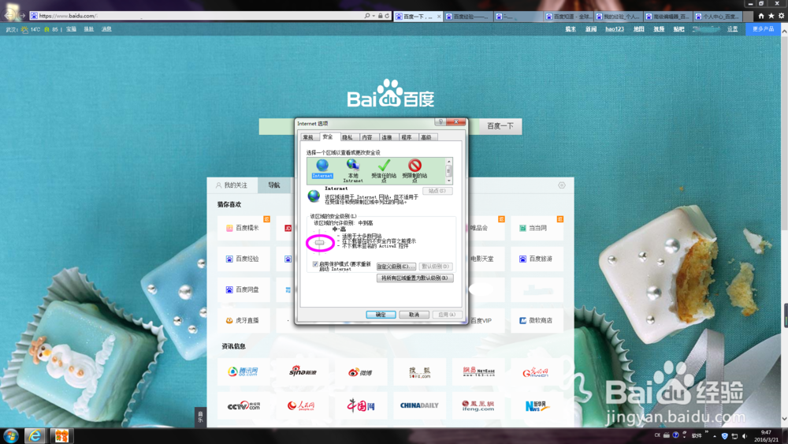Switch to 导航 tab on Baidu page

tap(274, 185)
